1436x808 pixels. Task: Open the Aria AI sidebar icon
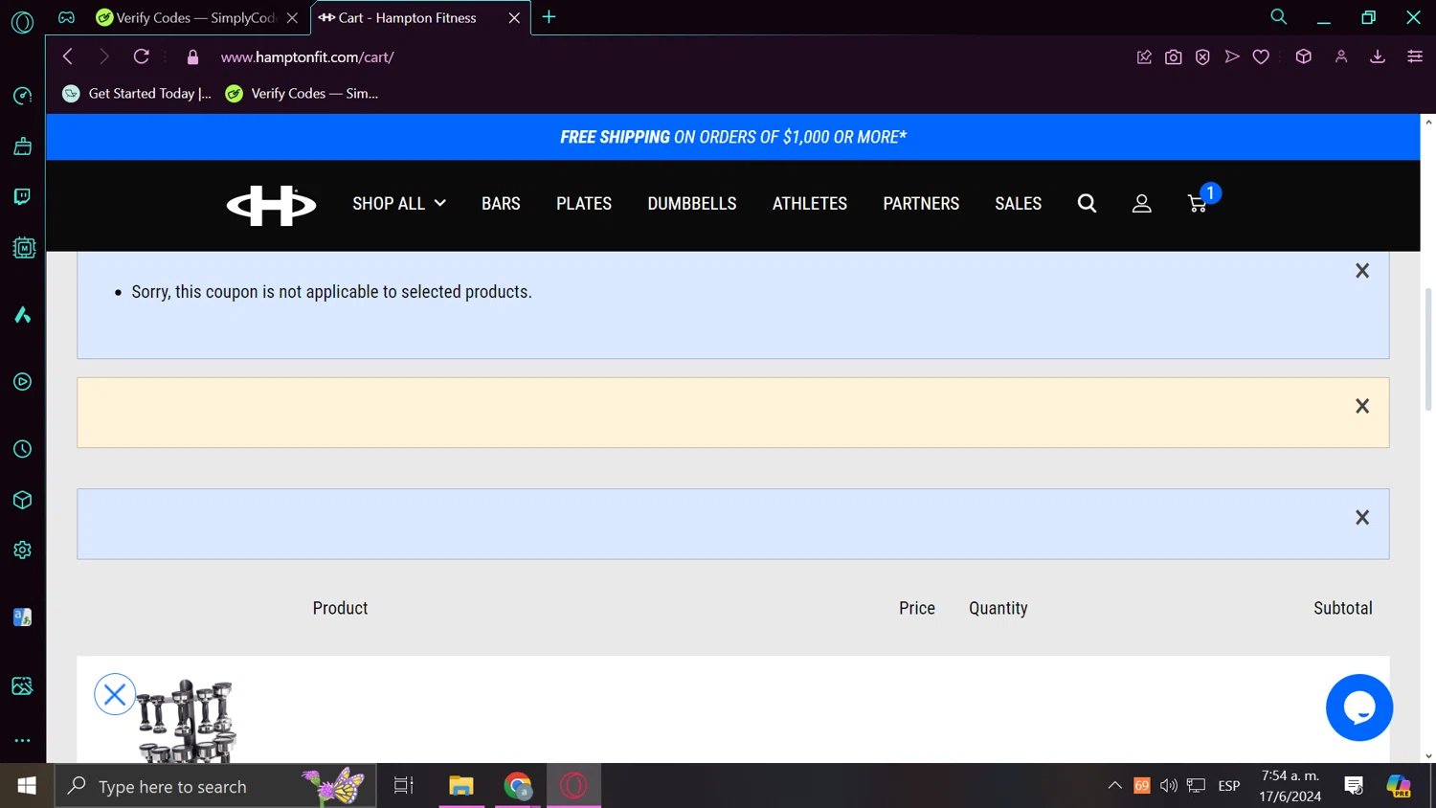click(x=22, y=315)
